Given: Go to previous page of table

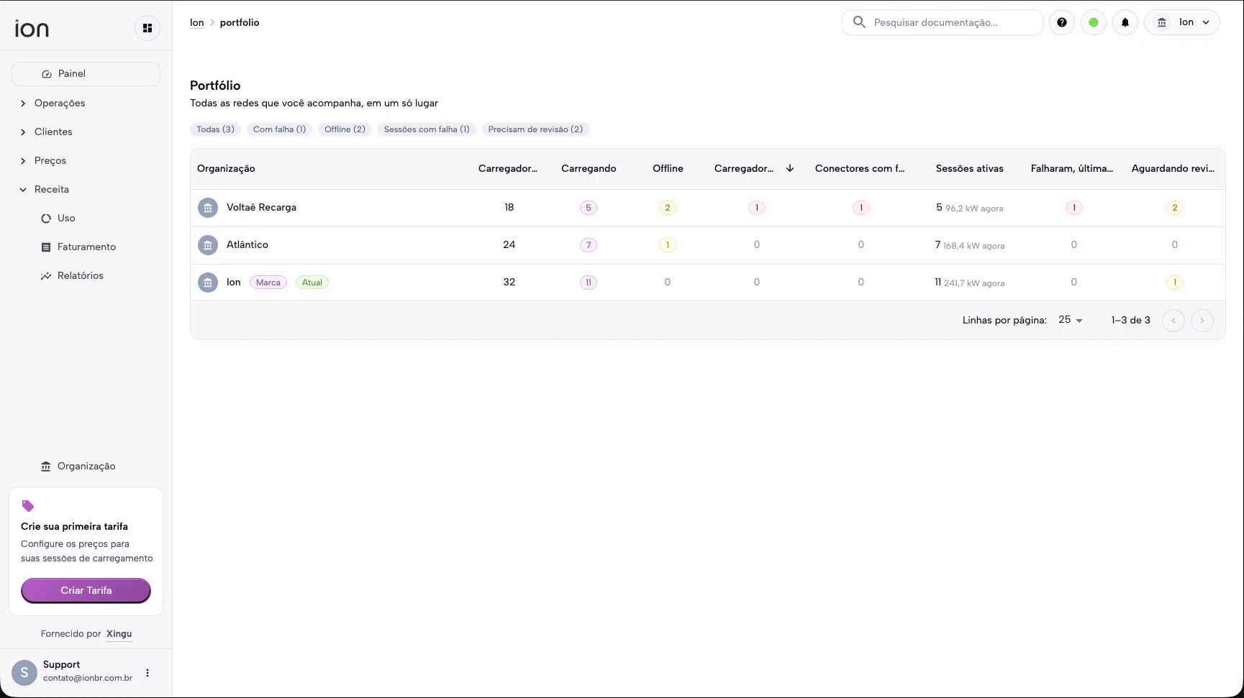Looking at the screenshot, I should tap(1173, 320).
